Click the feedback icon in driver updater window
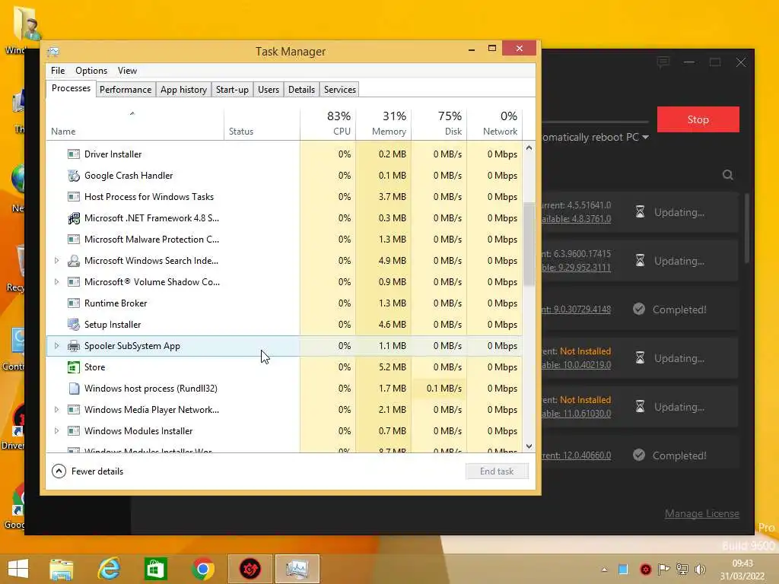Image resolution: width=779 pixels, height=584 pixels. tap(663, 62)
